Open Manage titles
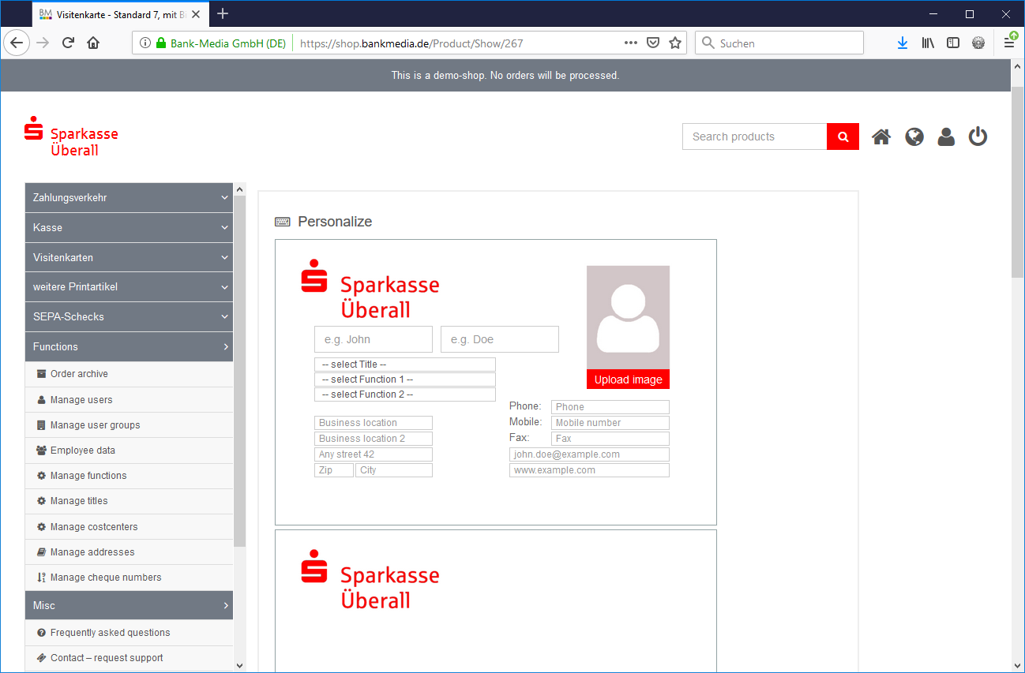This screenshot has height=673, width=1025. (x=130, y=501)
